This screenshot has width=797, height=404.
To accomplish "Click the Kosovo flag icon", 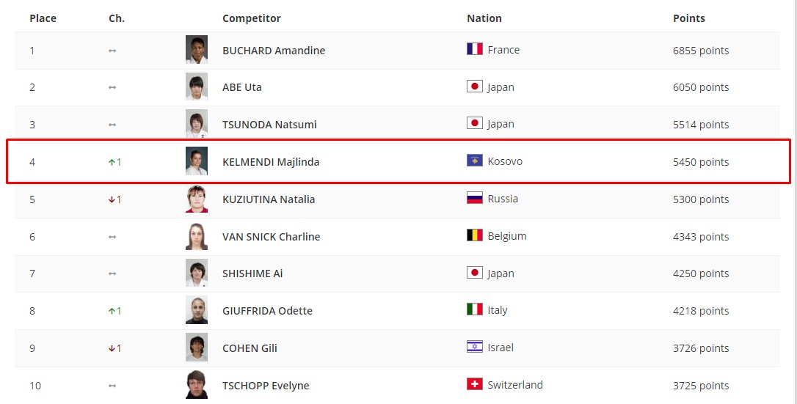I will [474, 161].
